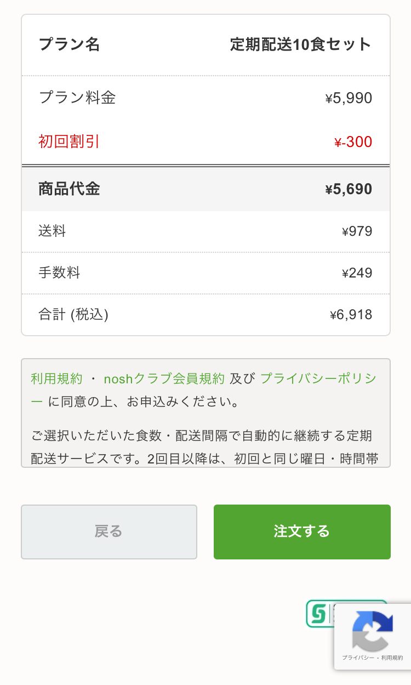Open reCAPTCHA badge 利用規約 link

coord(392,658)
